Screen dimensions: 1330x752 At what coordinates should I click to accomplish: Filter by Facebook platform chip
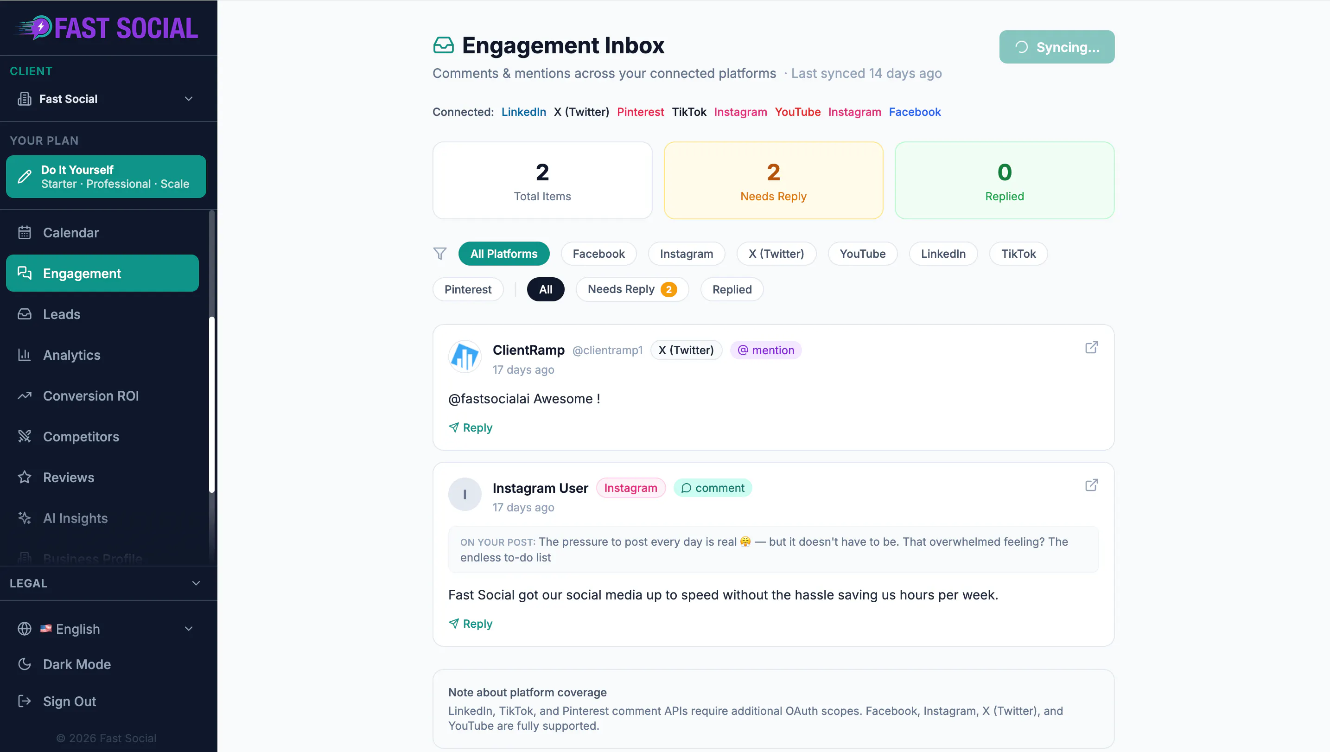(x=598, y=254)
